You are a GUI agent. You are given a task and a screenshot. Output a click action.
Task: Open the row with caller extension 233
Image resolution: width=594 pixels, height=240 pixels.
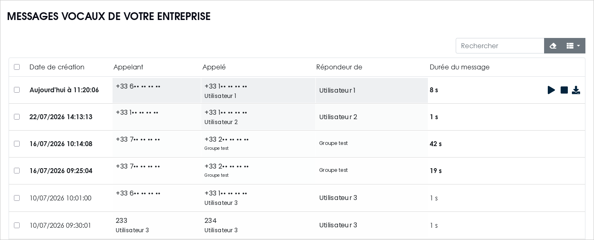click(x=297, y=225)
